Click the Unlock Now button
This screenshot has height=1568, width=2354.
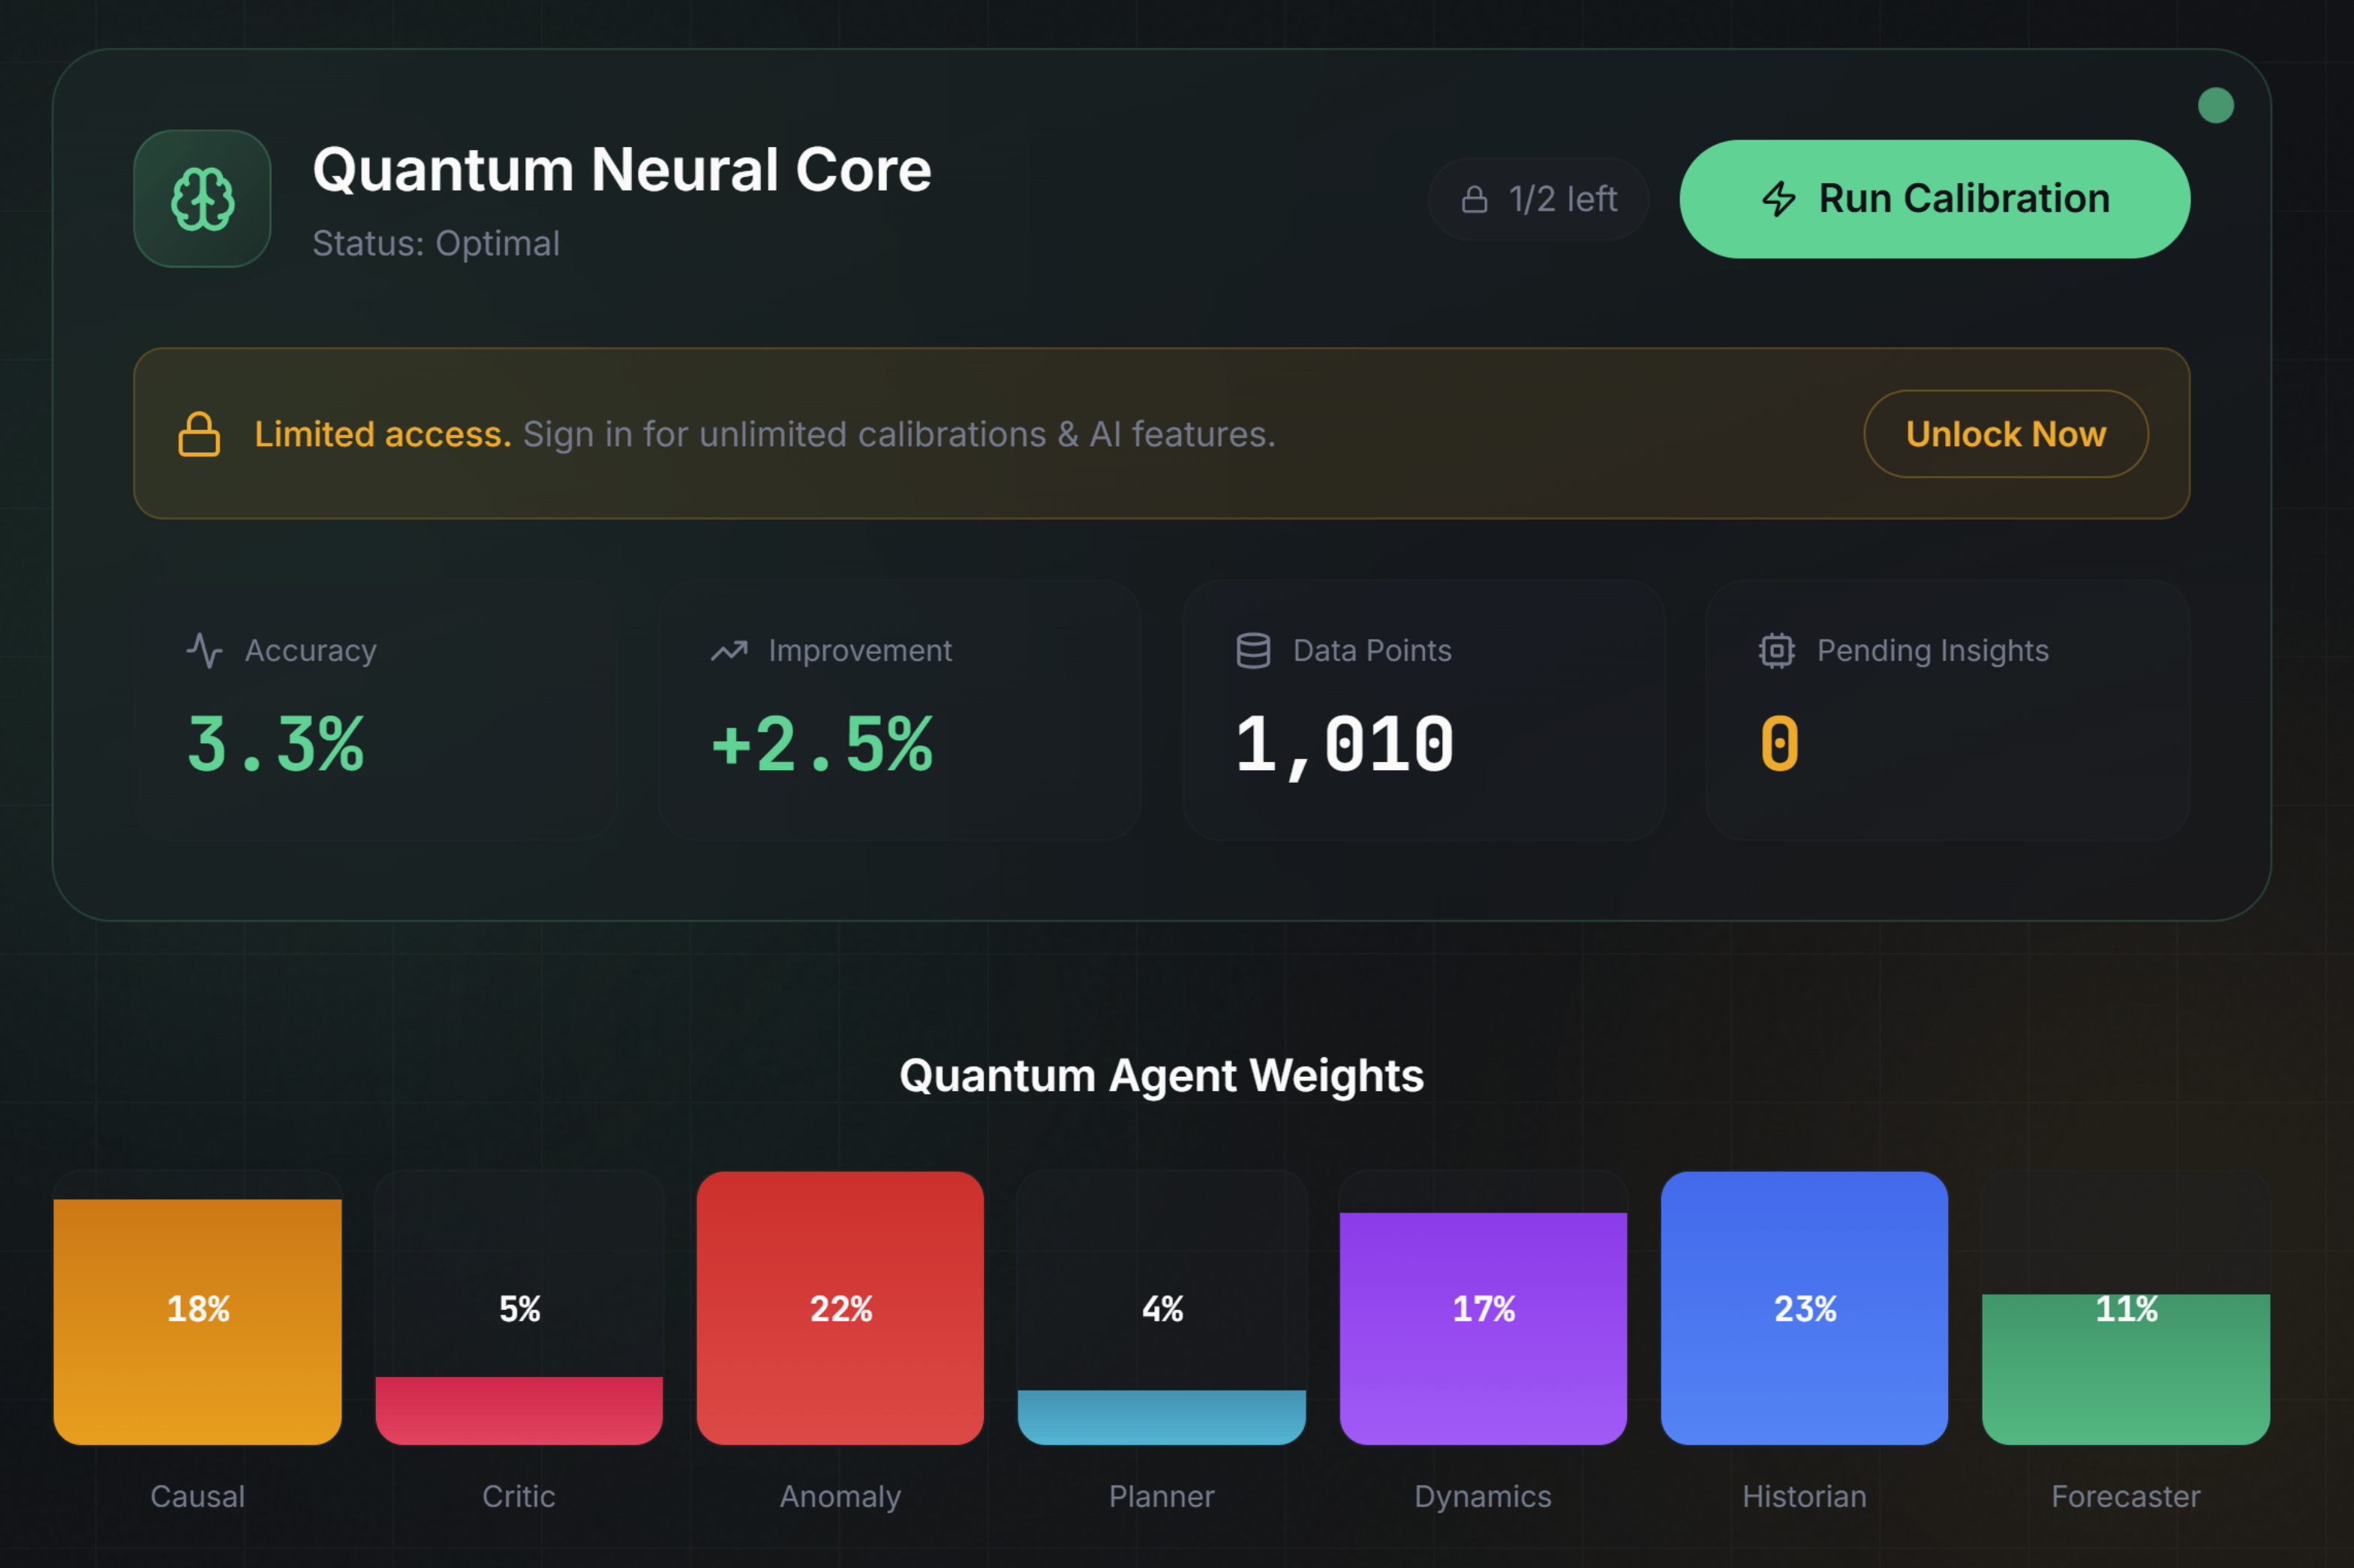coord(2005,434)
